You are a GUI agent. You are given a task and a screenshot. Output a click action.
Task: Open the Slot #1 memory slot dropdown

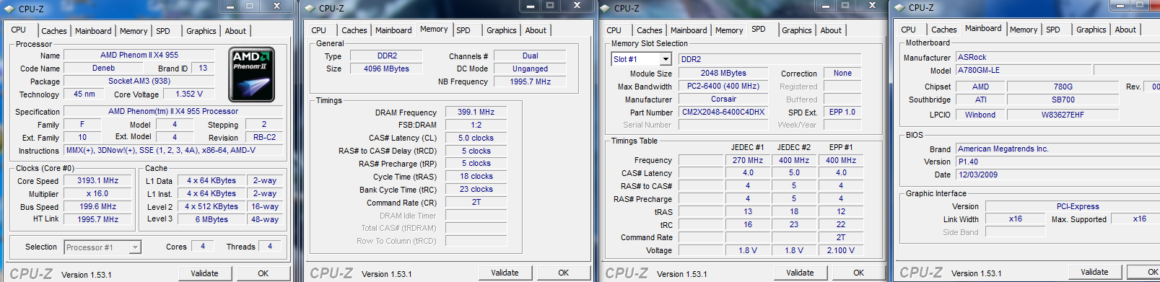[x=666, y=59]
